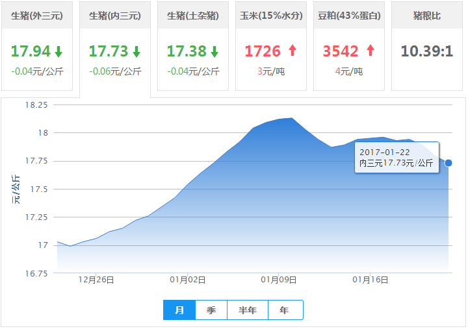This screenshot has width=468, height=331.
Task: Click the 10.39:1 ratio value
Action: click(426, 51)
